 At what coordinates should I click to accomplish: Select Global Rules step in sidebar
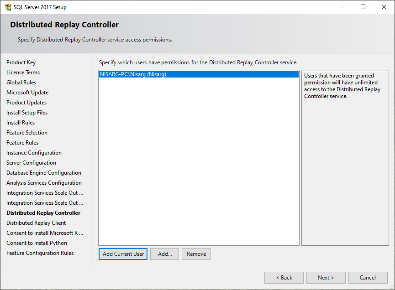pos(21,83)
